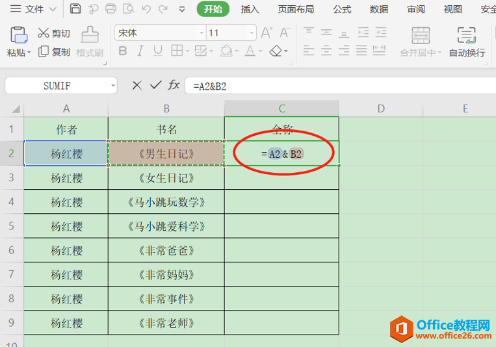
Task: Toggle italic formatting
Action: tap(140, 51)
